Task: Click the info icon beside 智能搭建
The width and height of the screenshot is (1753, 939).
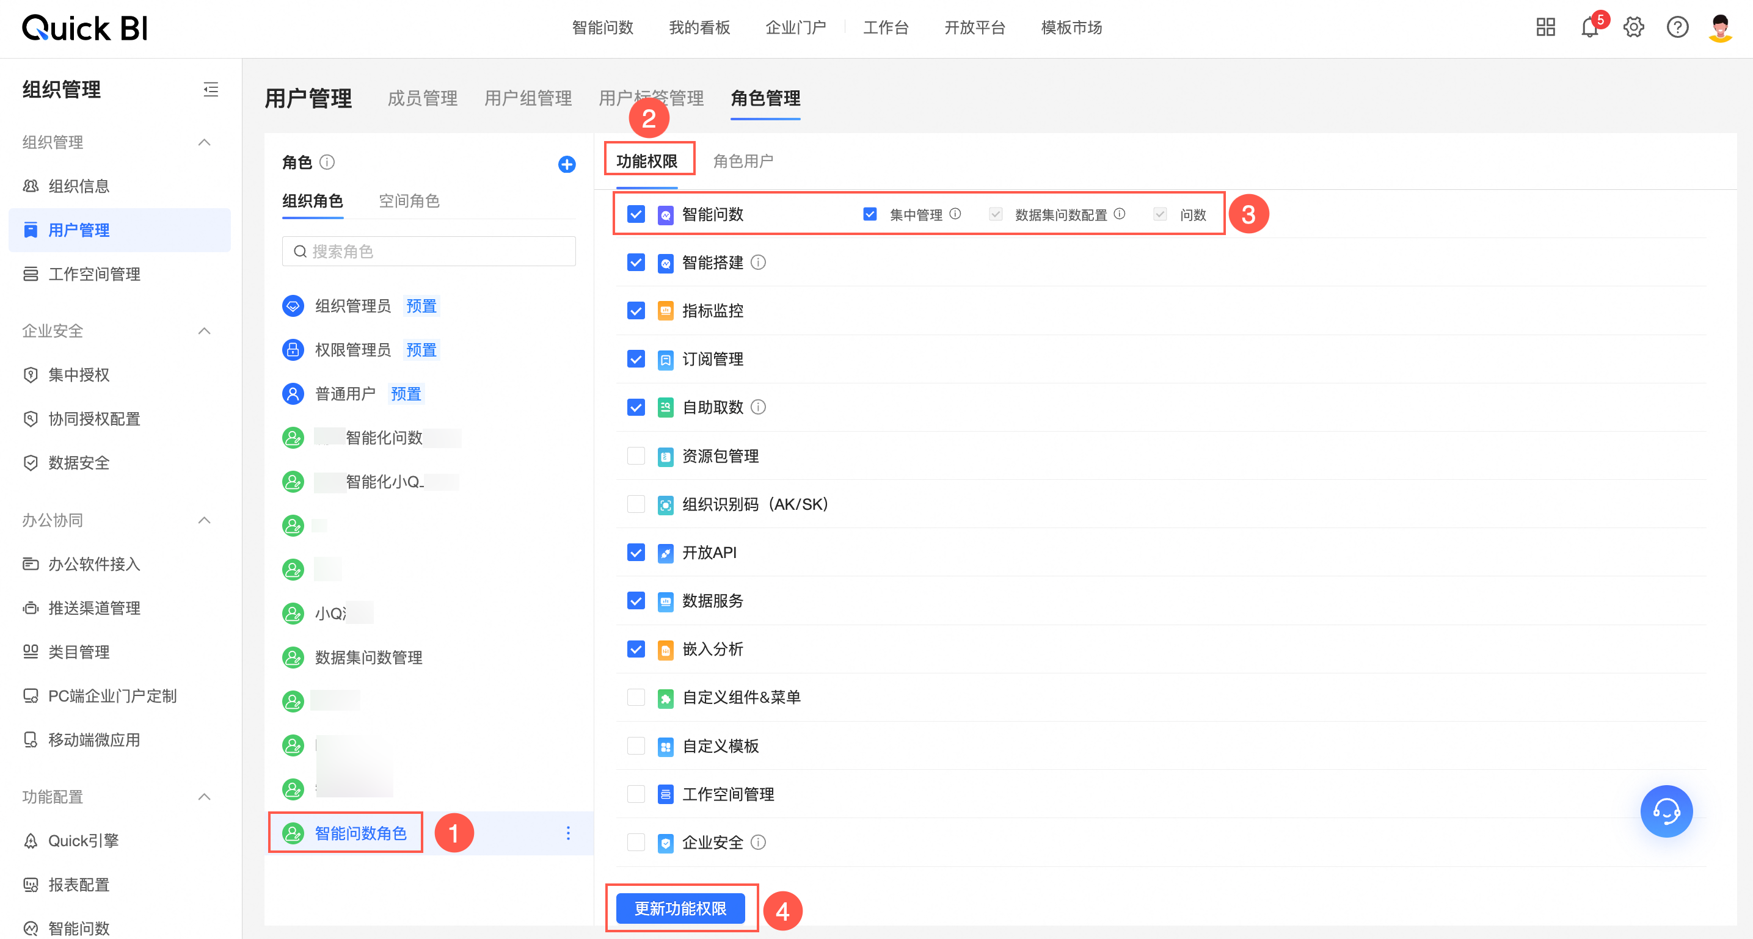Action: 758,263
